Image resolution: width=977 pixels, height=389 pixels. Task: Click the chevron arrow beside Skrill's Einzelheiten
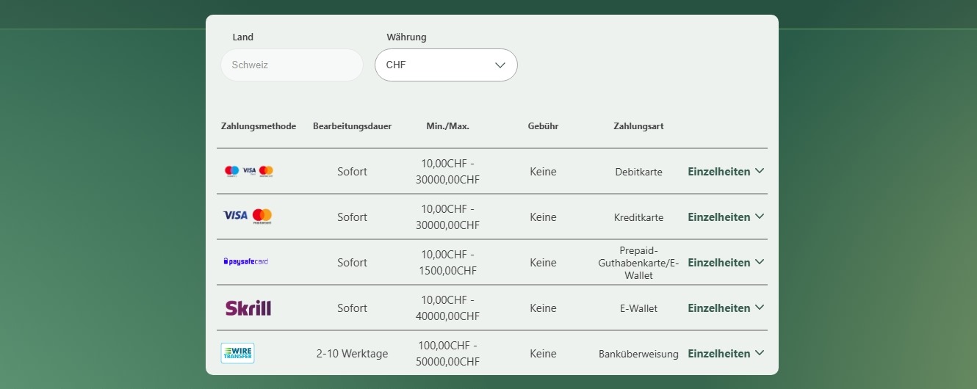coord(760,308)
